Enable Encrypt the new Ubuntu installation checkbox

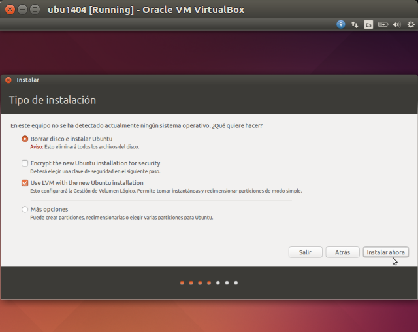tap(25, 163)
